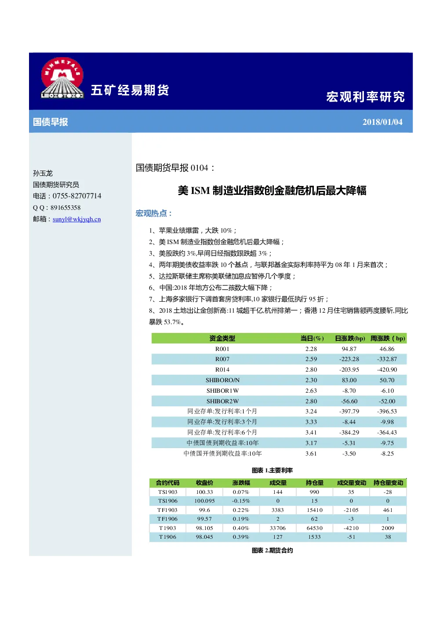This screenshot has height=617, width=436.
Task: Select item 1 about 苹果业绩爆雷
Action: click(x=193, y=230)
